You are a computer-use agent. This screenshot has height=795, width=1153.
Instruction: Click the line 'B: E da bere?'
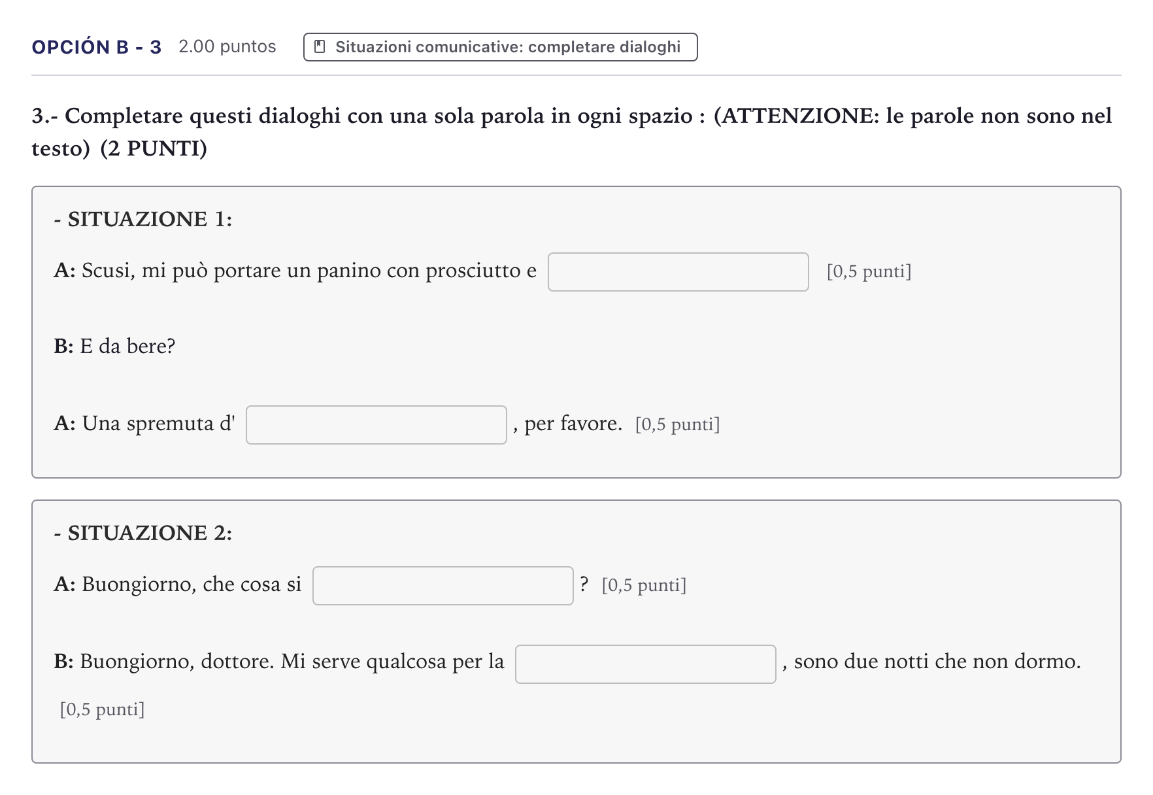[x=115, y=346]
